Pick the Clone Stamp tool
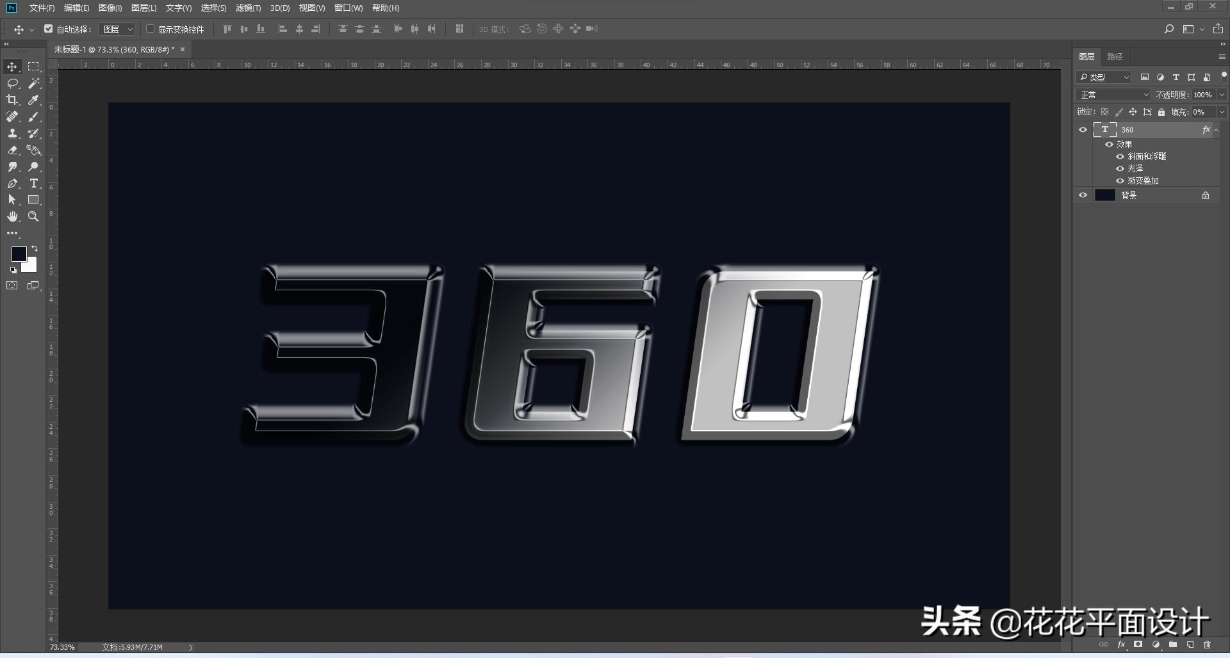The height and width of the screenshot is (658, 1230). tap(12, 133)
